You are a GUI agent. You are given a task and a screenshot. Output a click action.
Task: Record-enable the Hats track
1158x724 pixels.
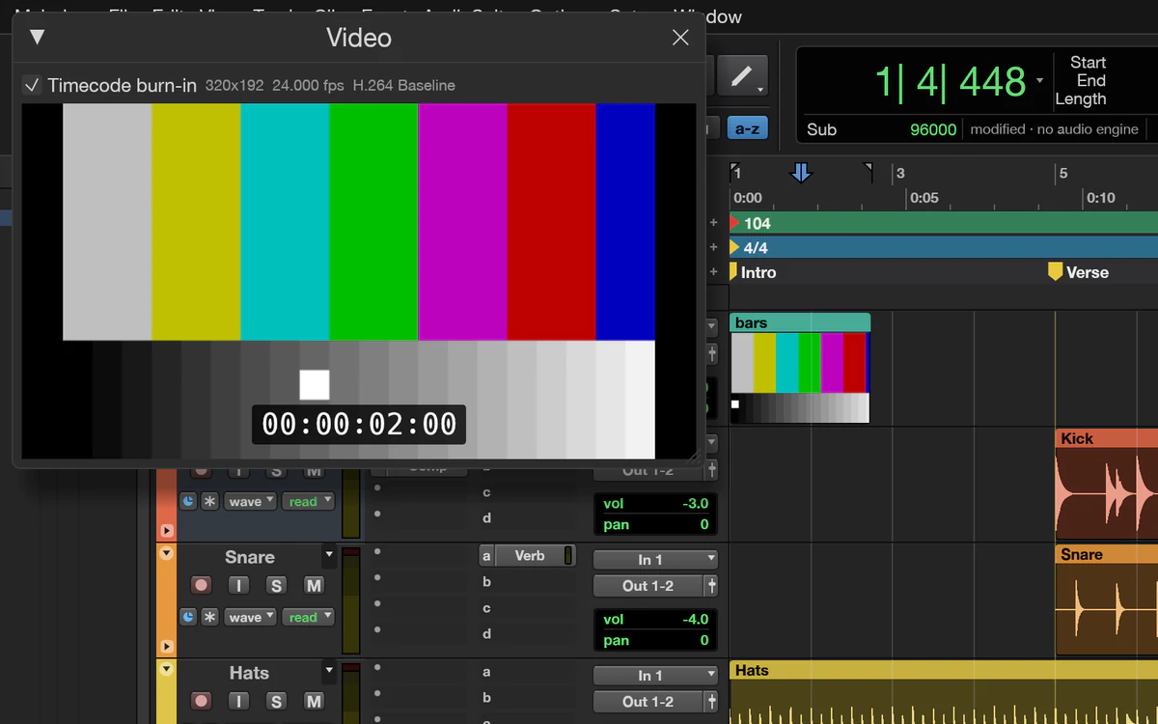coord(201,701)
